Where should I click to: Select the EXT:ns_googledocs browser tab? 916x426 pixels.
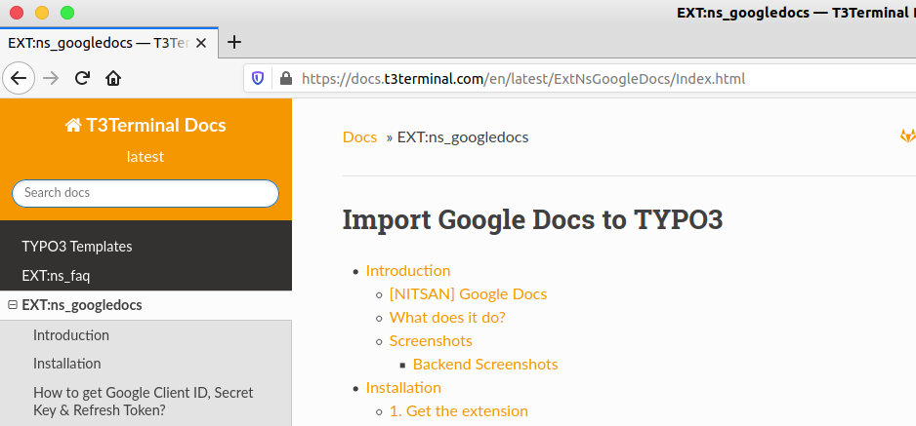pos(108,43)
